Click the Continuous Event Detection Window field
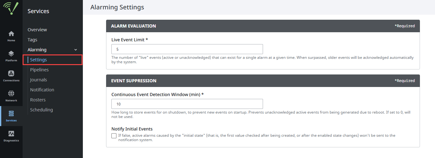Screen dimensions: 435x158 (x=187, y=104)
